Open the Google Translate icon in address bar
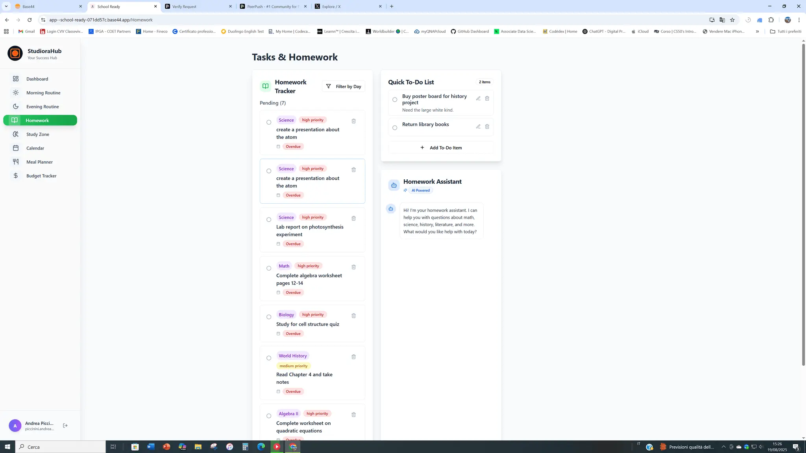 (722, 20)
